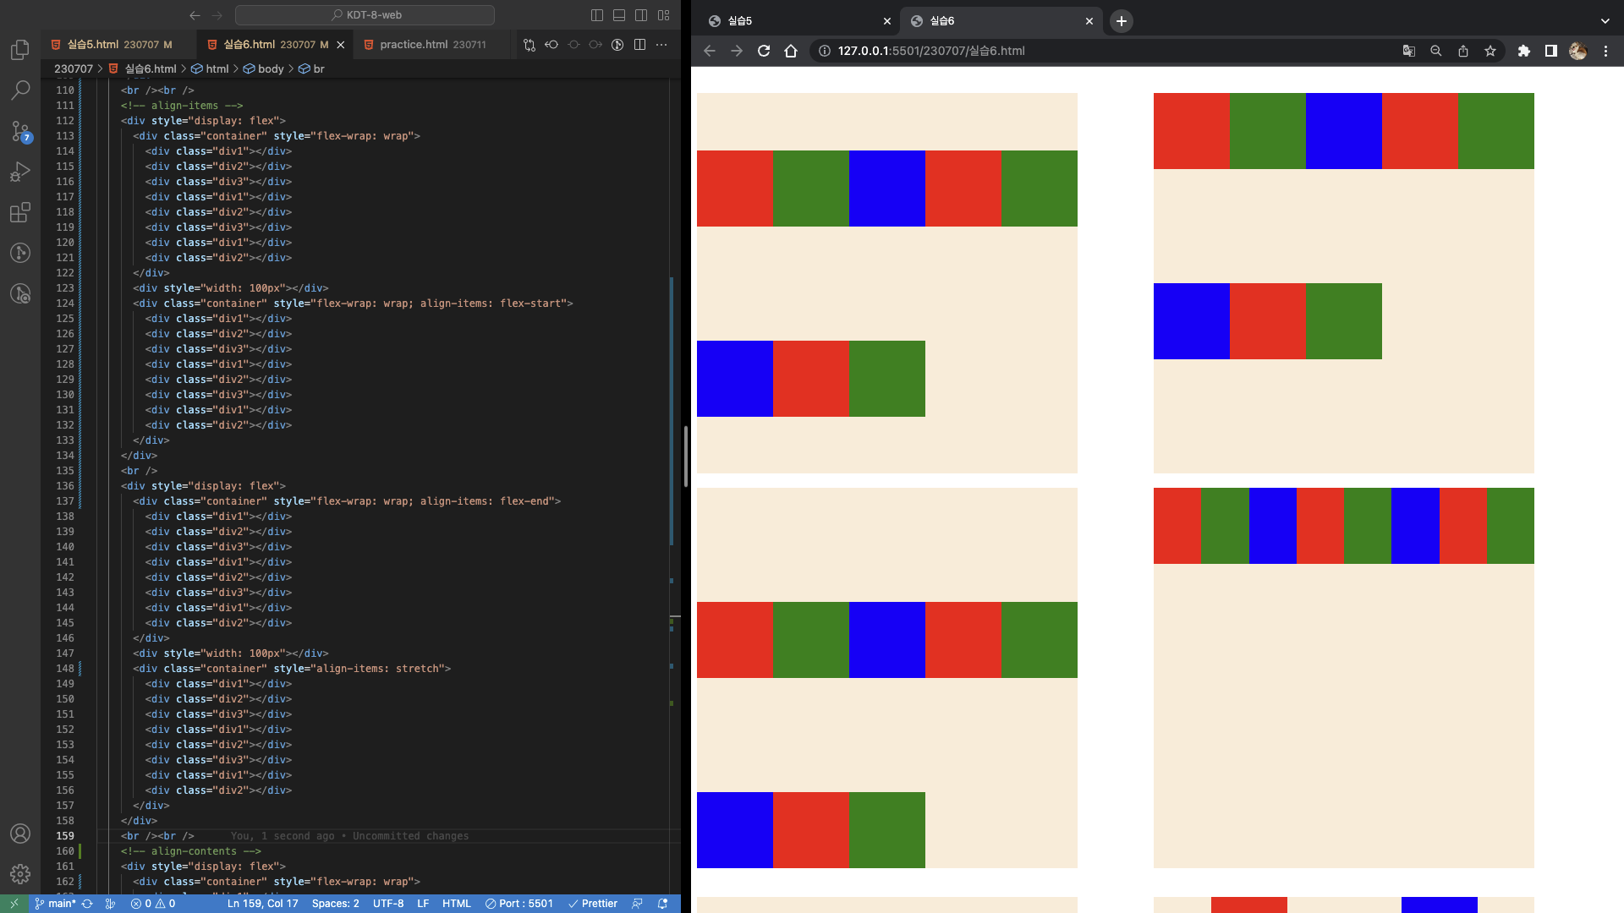Image resolution: width=1624 pixels, height=913 pixels.
Task: Open the Manage gear menu in VS Code
Action: click(20, 874)
